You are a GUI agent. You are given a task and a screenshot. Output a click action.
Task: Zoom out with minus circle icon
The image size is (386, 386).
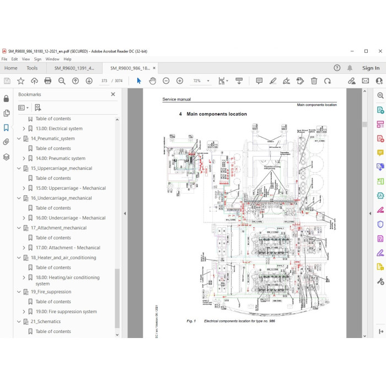[166, 81]
